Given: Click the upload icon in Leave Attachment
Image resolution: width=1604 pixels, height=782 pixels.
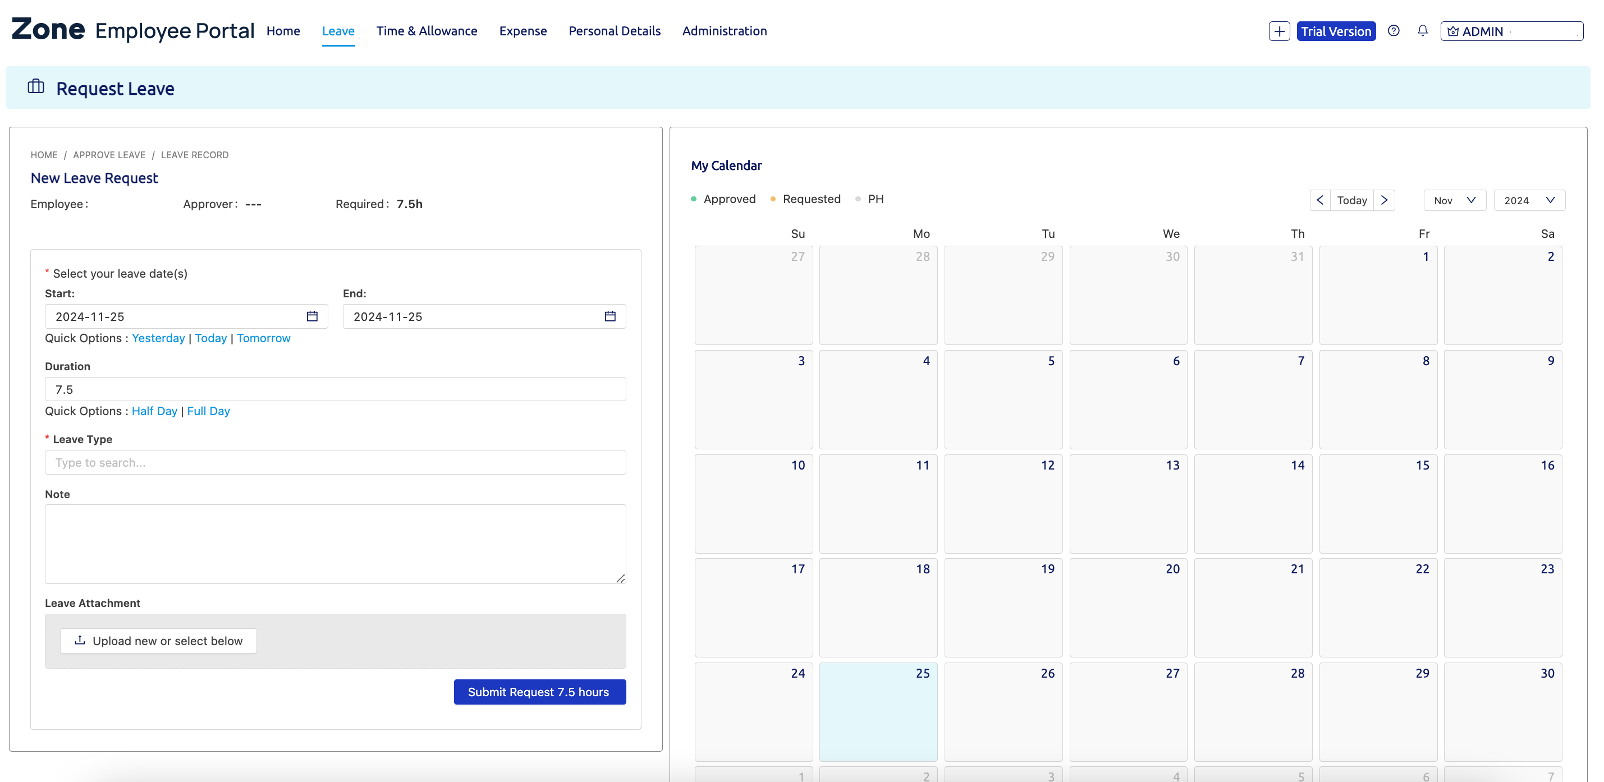Looking at the screenshot, I should pos(80,640).
